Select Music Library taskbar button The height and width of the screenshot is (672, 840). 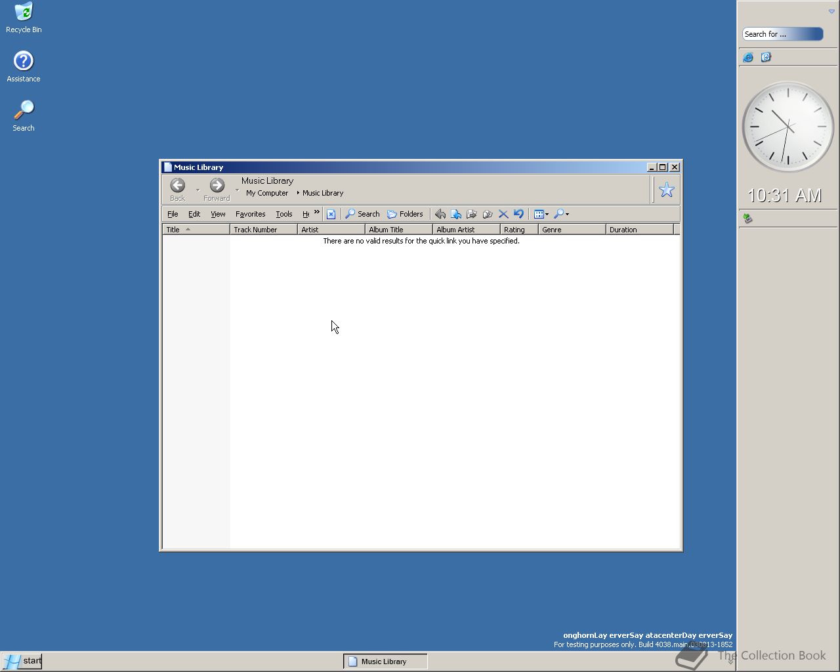tap(385, 661)
